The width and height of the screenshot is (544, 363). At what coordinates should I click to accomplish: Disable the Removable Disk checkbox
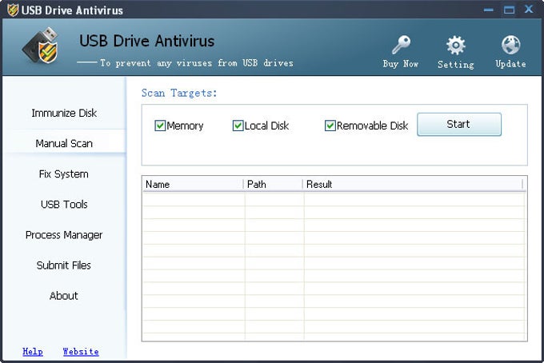tap(330, 126)
